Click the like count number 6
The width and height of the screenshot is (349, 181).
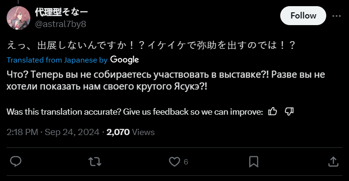pos(186,162)
